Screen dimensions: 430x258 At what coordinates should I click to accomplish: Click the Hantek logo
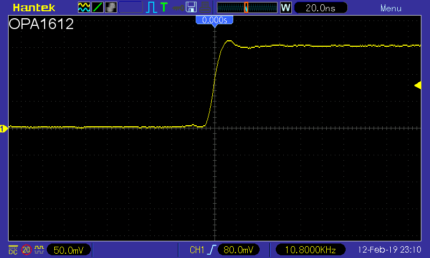click(x=34, y=8)
